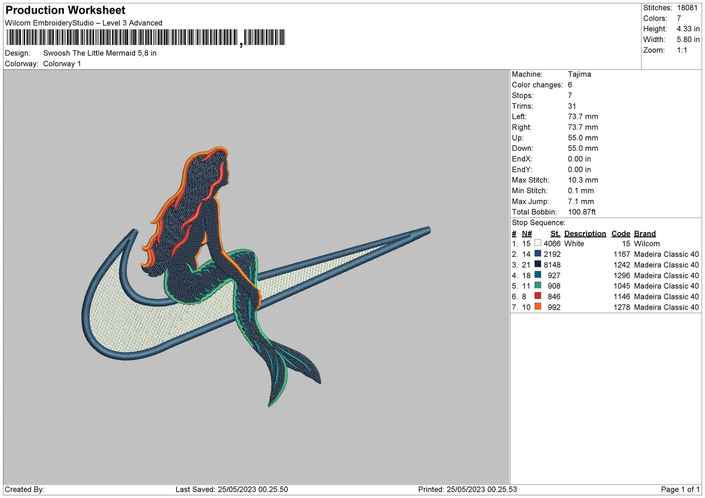Click the orange swatch for code 1278
The width and height of the screenshot is (705, 498).
click(x=538, y=307)
